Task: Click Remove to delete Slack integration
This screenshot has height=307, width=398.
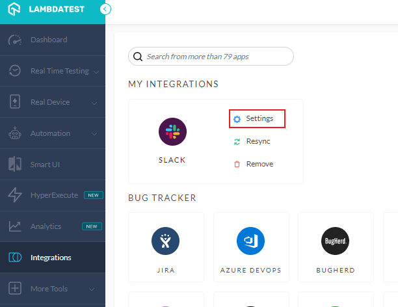Action: [x=259, y=164]
